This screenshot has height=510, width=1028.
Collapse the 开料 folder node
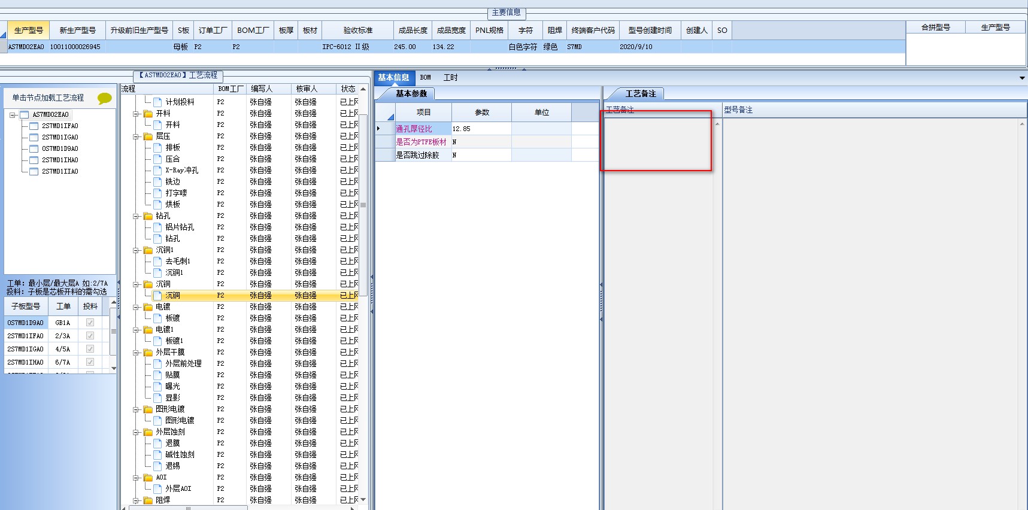click(136, 114)
